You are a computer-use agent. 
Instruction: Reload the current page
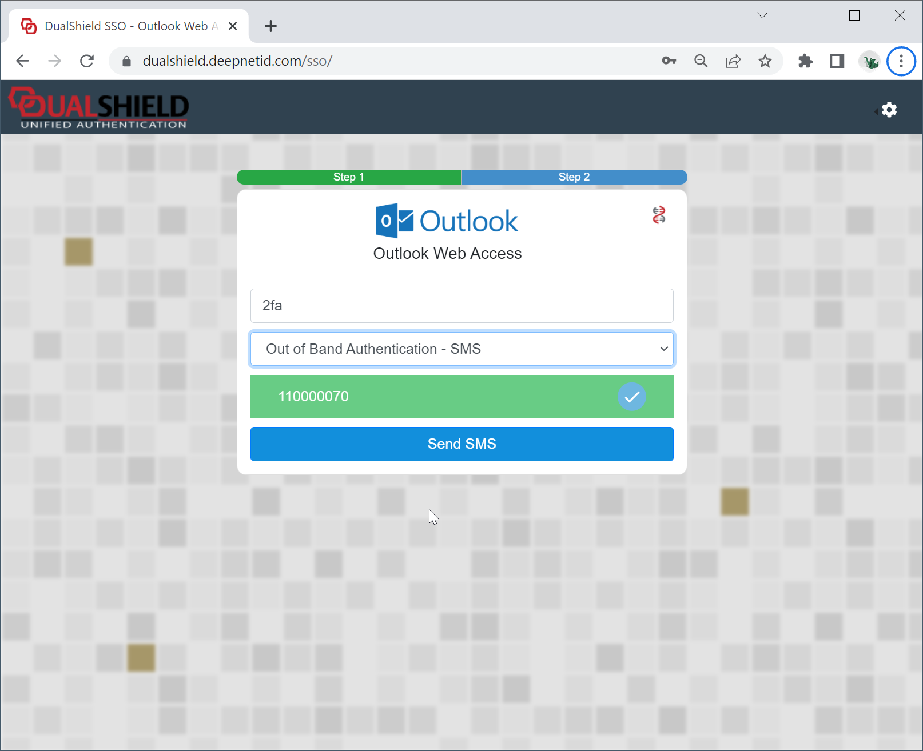(87, 61)
